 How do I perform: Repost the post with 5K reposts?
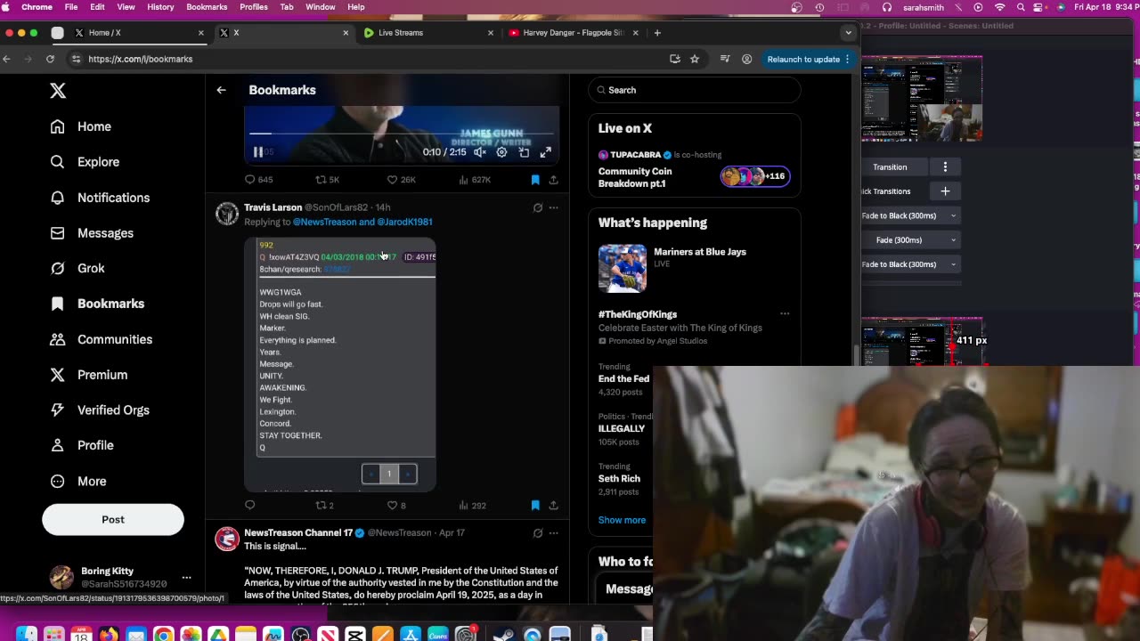328,180
